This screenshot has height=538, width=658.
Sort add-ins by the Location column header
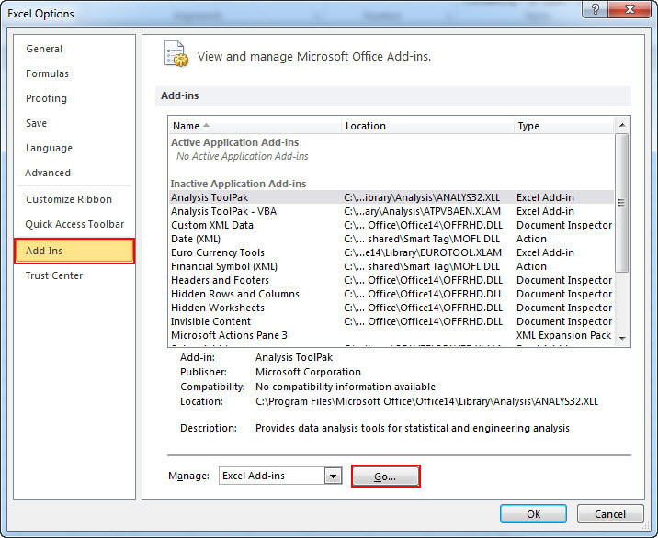pyautogui.click(x=427, y=126)
